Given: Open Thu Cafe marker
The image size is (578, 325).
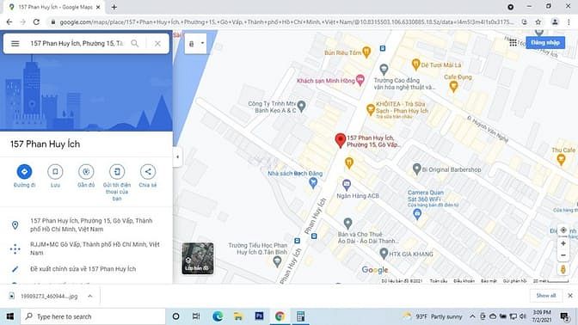Looking at the screenshot, I should [561, 159].
